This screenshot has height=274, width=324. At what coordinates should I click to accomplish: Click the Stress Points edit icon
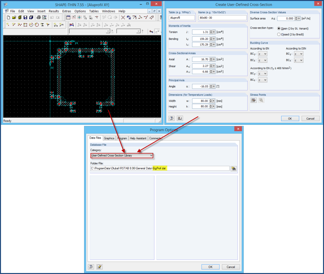point(253,100)
